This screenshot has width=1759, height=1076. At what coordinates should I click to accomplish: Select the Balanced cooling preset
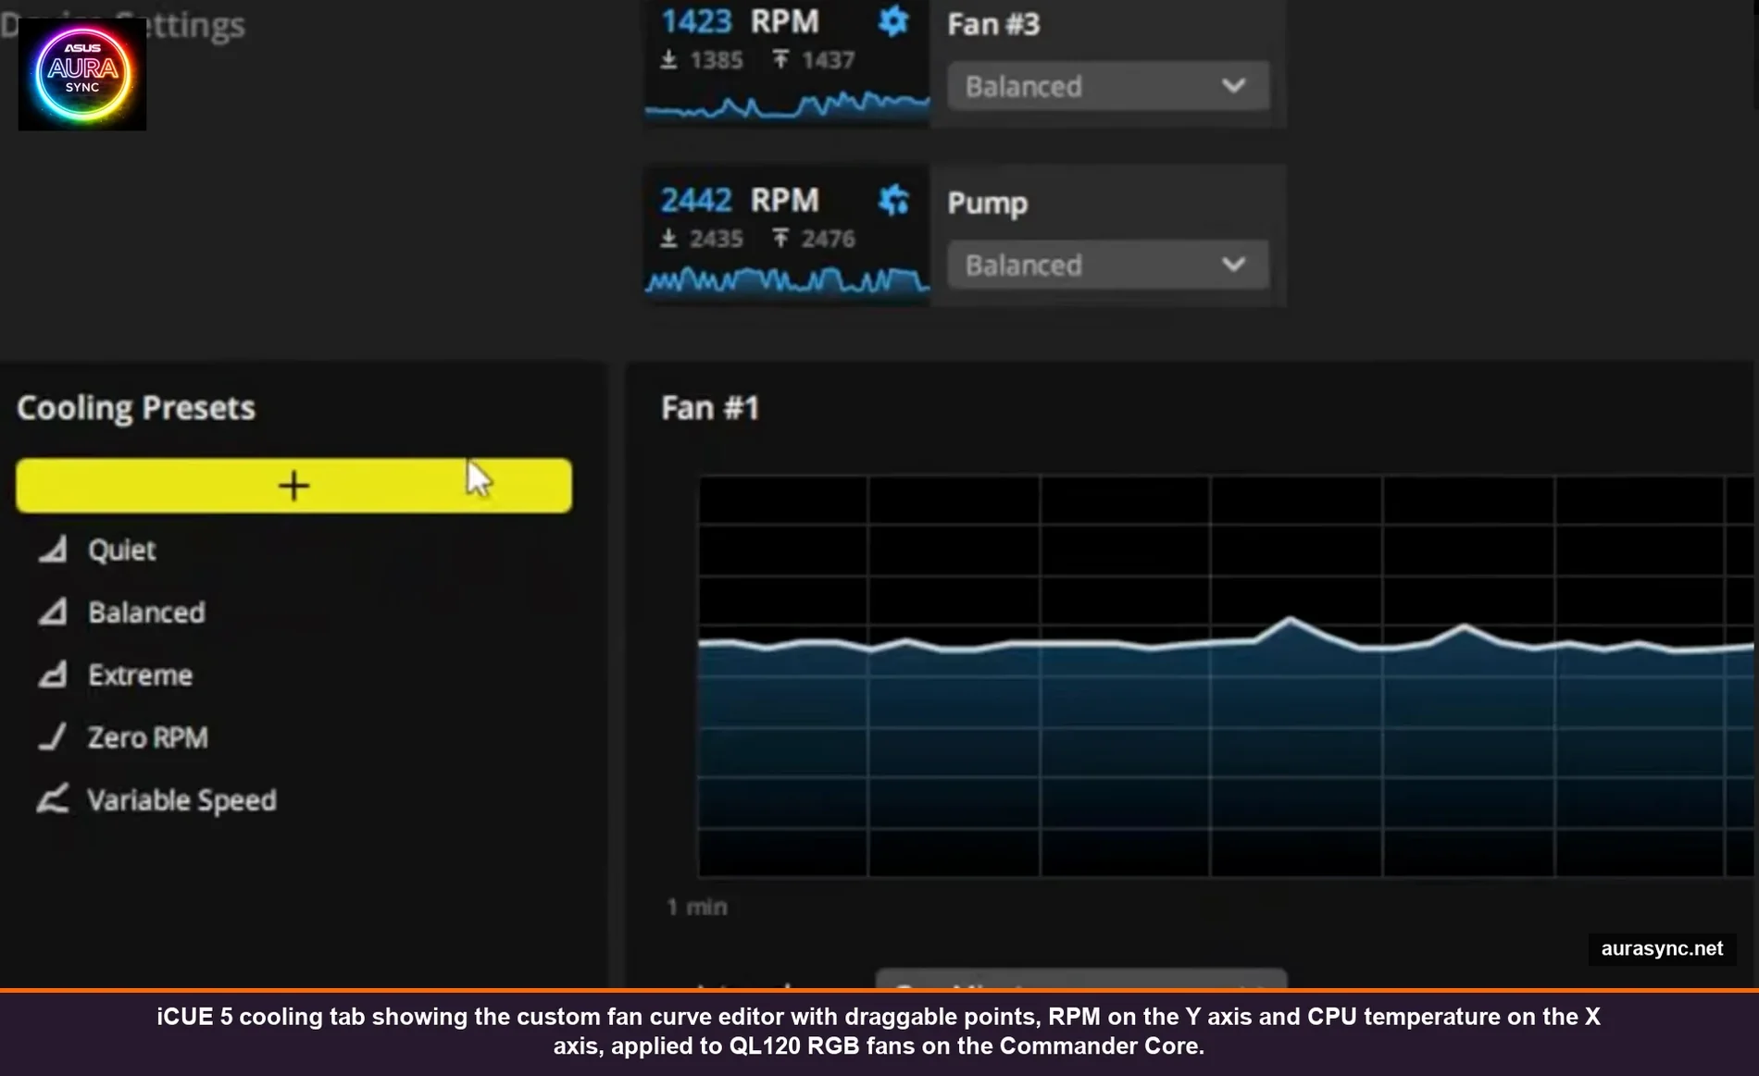point(146,612)
